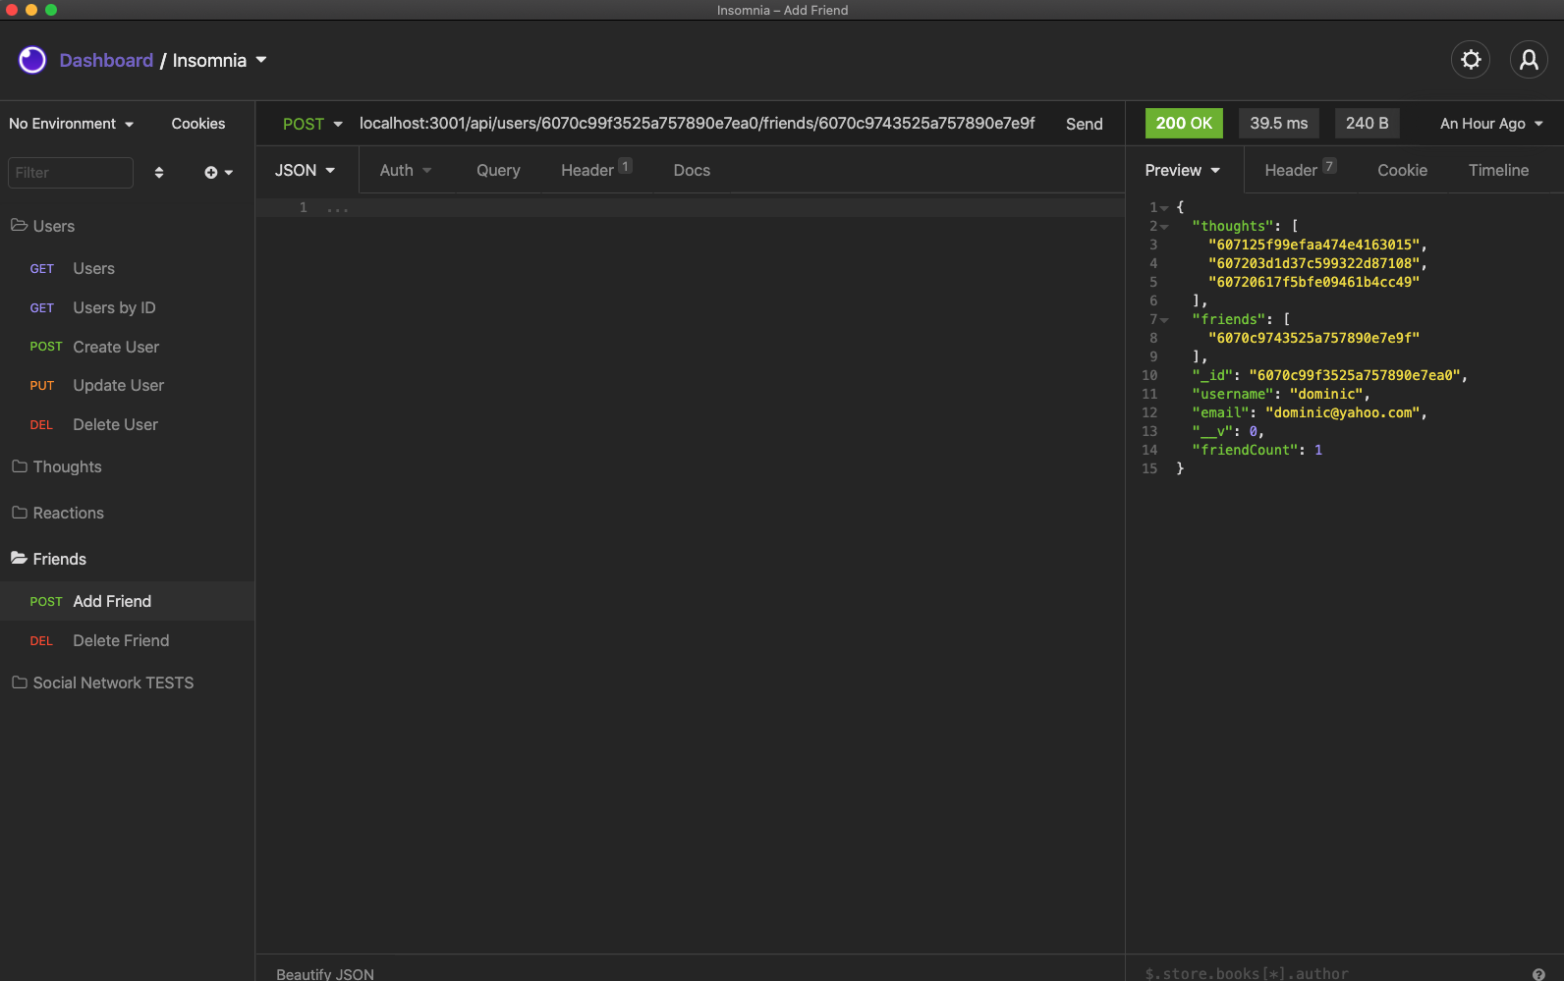Collapse the Friends folder
The image size is (1564, 981).
(x=49, y=559)
